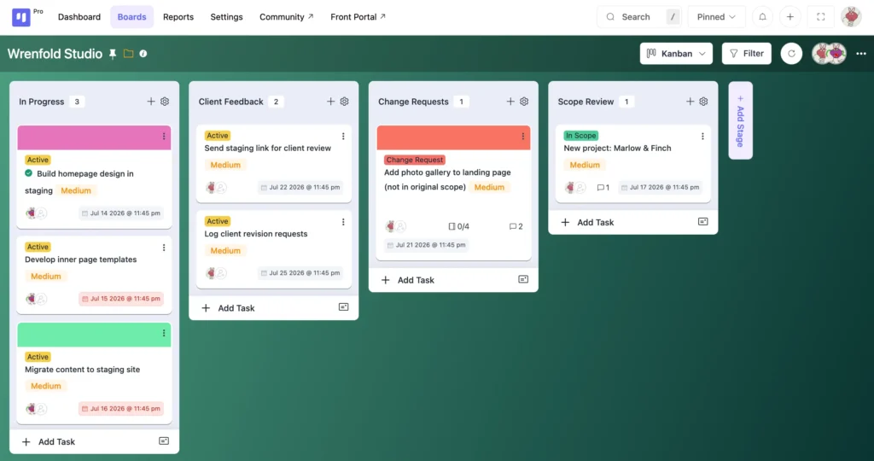Click the pink color bar on homepage card
The image size is (874, 461).
point(89,137)
